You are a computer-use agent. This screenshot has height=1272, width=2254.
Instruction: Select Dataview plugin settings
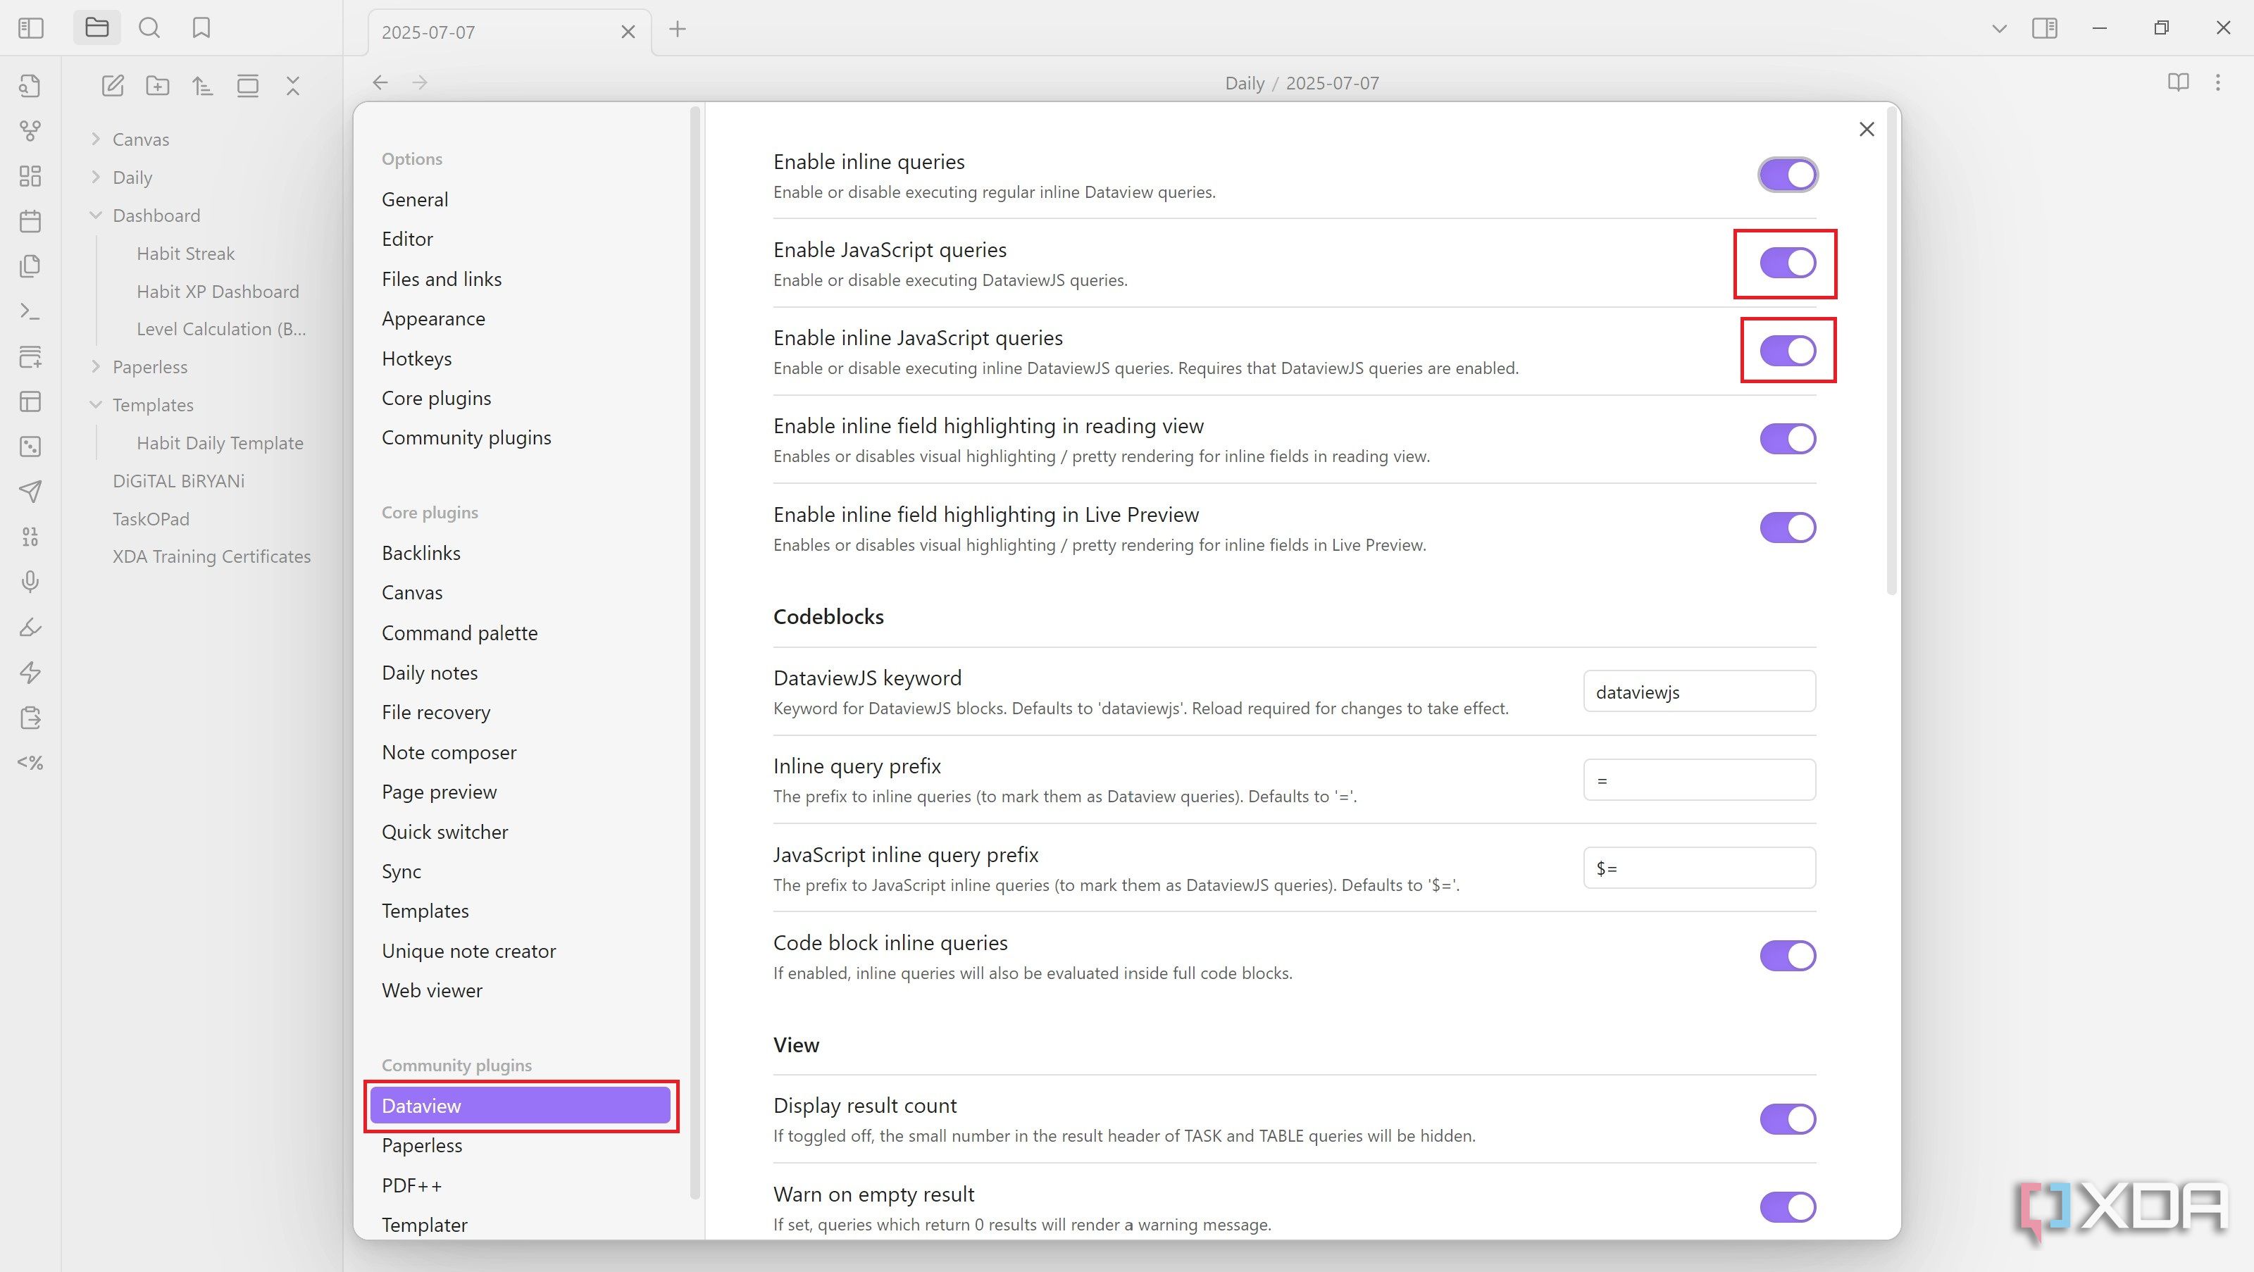click(x=520, y=1106)
